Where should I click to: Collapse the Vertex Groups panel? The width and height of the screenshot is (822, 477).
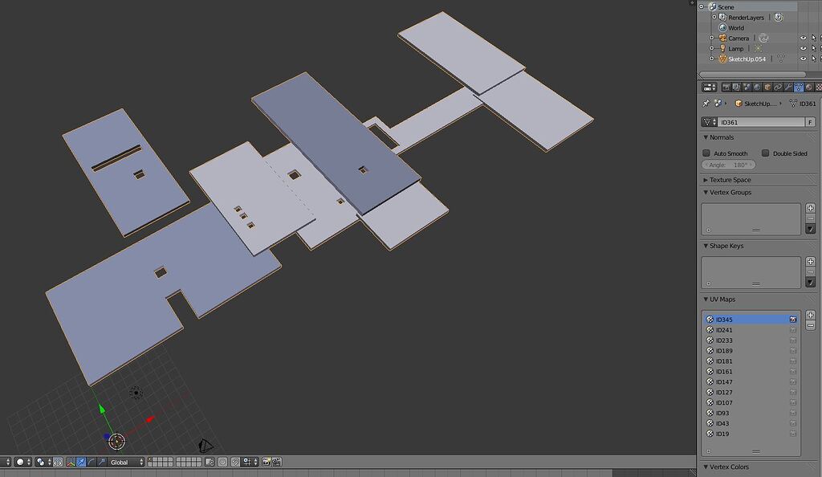(x=726, y=193)
